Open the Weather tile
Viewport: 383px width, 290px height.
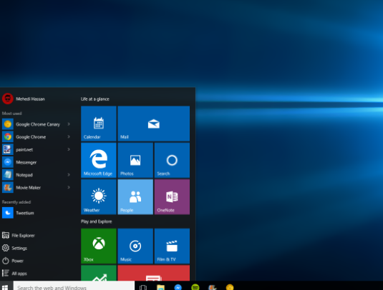click(99, 197)
